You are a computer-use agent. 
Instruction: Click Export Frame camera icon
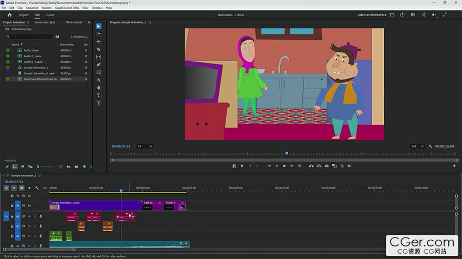[x=327, y=166]
